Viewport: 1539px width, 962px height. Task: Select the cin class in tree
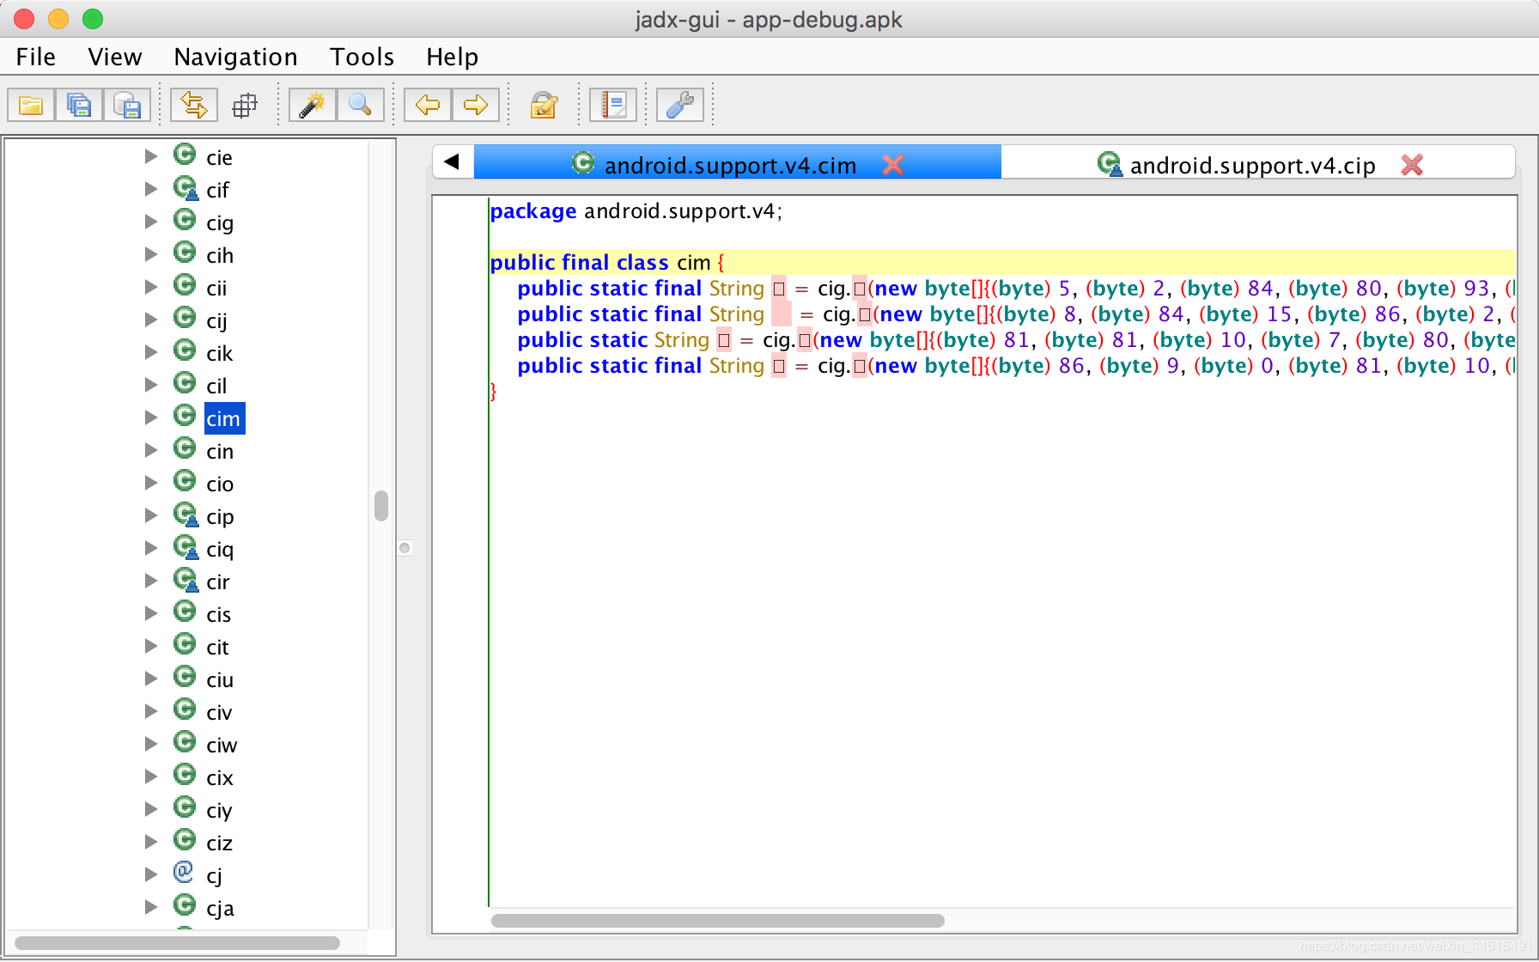point(220,451)
